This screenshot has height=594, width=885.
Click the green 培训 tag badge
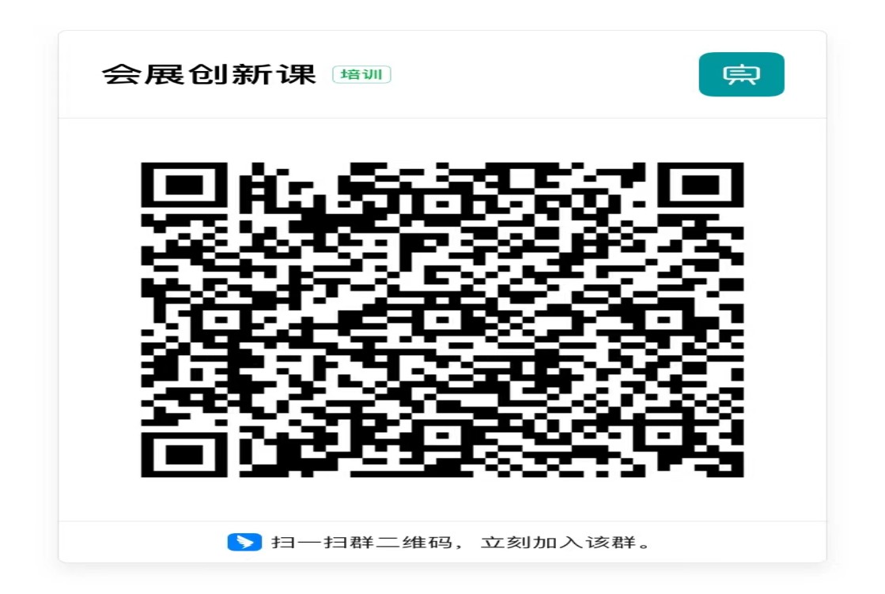pyautogui.click(x=361, y=74)
